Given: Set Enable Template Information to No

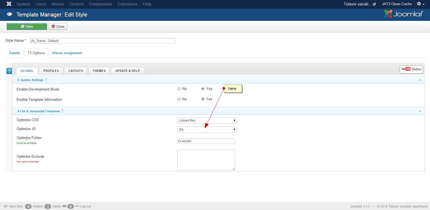Looking at the screenshot, I should (x=179, y=99).
